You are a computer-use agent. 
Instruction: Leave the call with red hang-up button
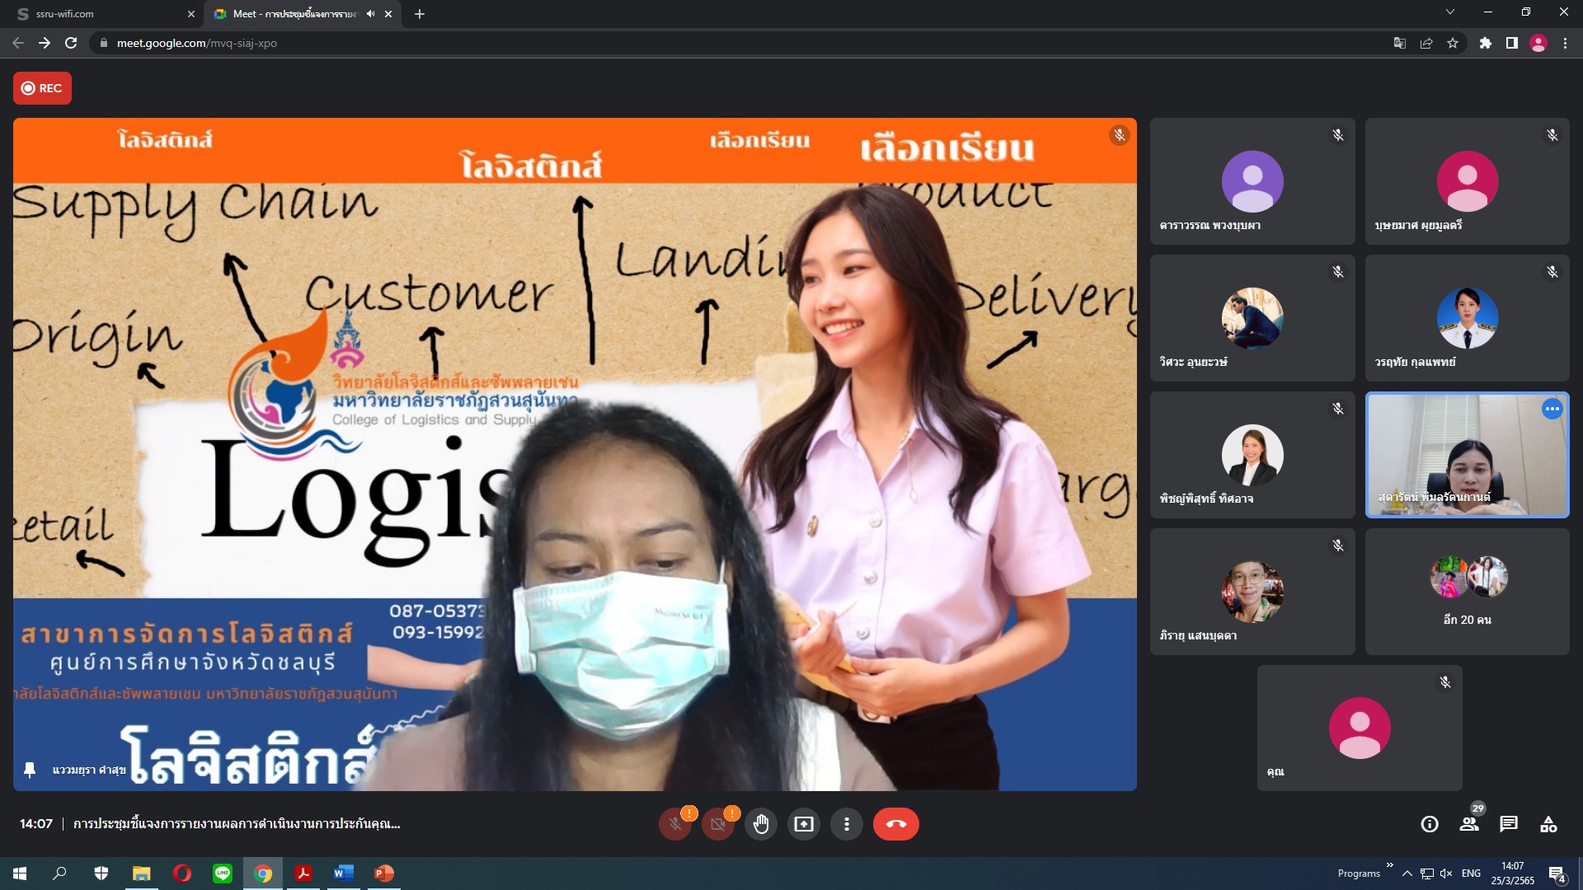pyautogui.click(x=895, y=824)
